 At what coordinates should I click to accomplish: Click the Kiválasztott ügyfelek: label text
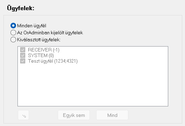(x=39, y=40)
